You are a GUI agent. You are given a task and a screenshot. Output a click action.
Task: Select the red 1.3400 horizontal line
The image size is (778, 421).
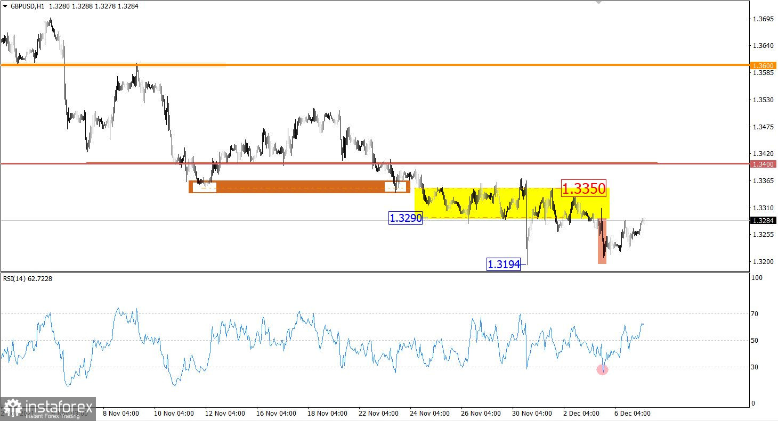coord(375,163)
